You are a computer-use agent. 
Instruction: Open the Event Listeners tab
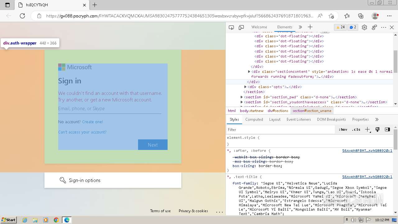click(x=299, y=119)
